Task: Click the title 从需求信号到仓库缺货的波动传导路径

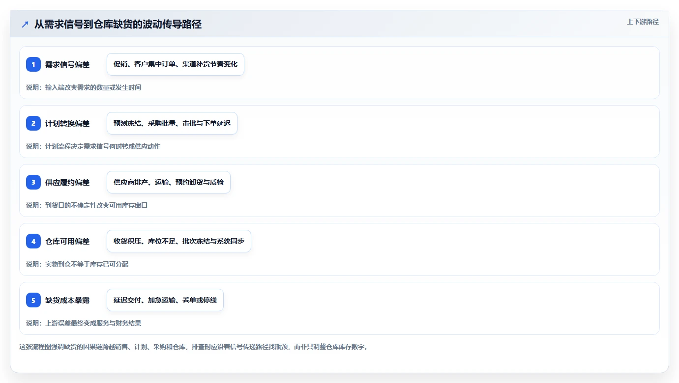Action: (x=118, y=24)
